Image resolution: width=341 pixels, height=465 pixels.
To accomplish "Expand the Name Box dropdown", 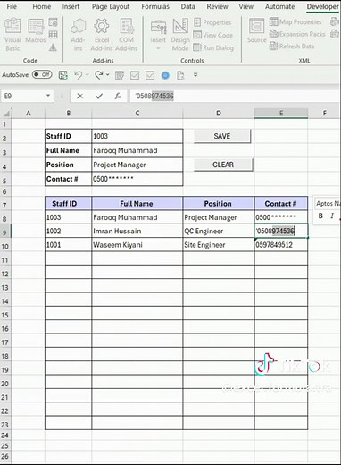I will 48,96.
